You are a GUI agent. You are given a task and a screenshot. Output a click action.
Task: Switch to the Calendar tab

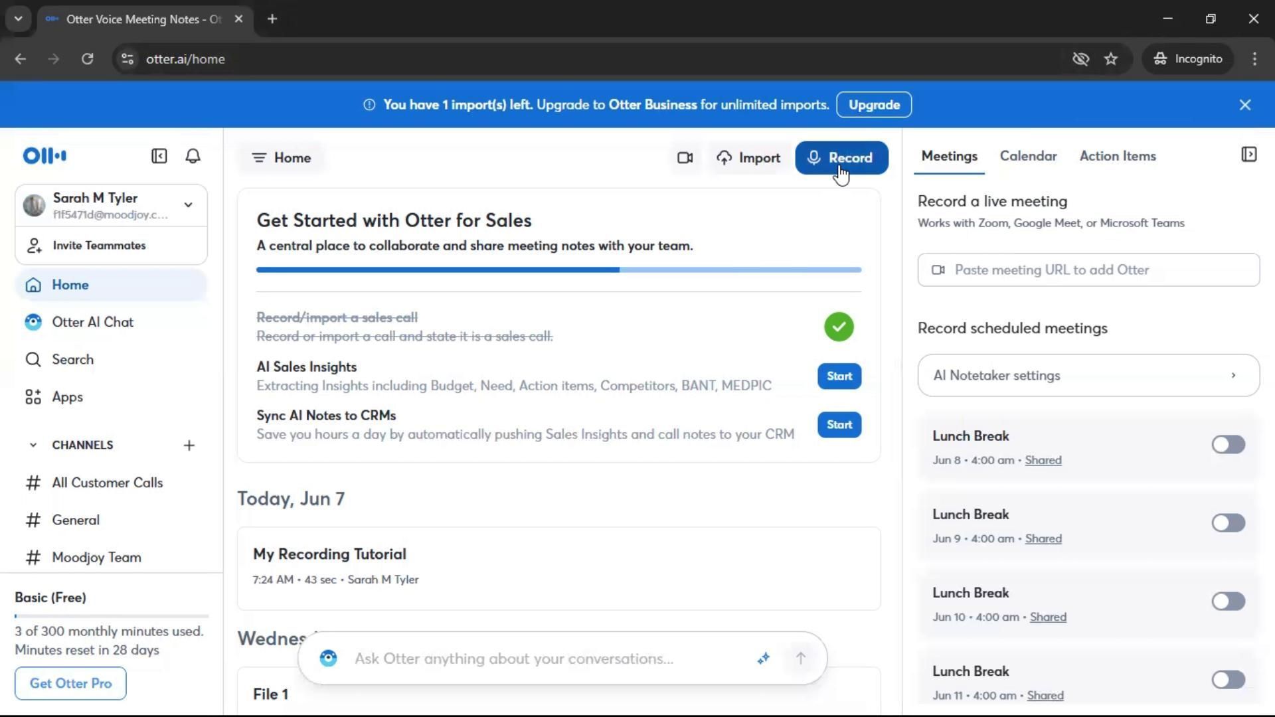(x=1028, y=156)
